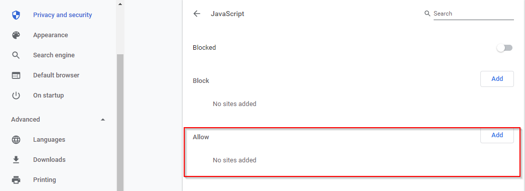
Task: Select the Search engine magnifier icon
Action: pos(16,55)
